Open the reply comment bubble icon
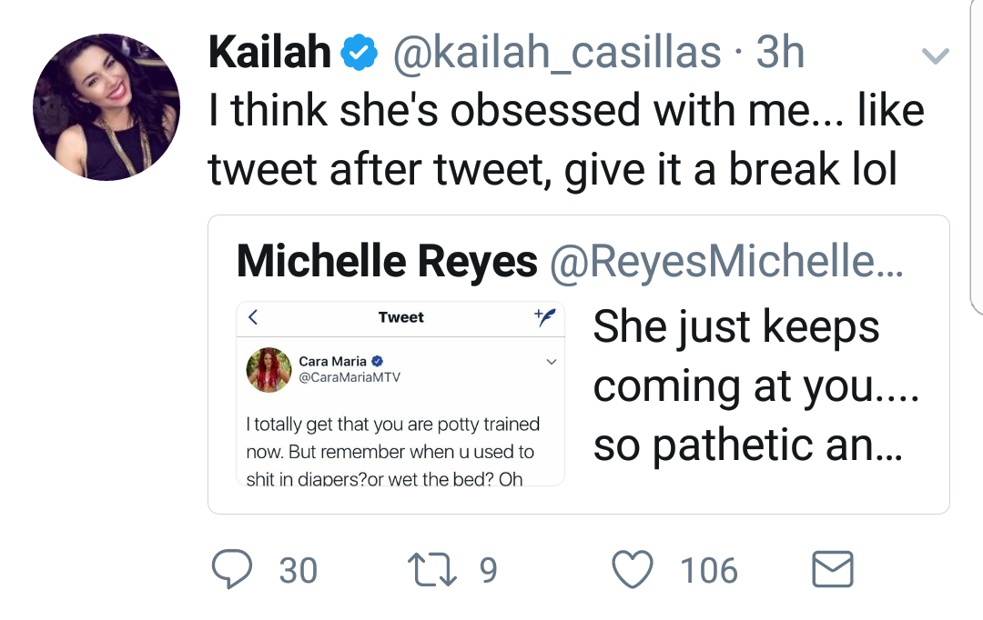The image size is (983, 620). (232, 569)
